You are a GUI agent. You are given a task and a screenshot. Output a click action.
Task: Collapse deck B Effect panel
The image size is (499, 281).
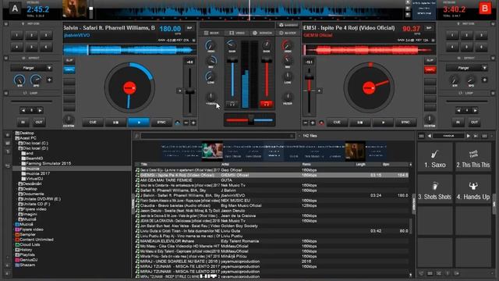[493, 59]
